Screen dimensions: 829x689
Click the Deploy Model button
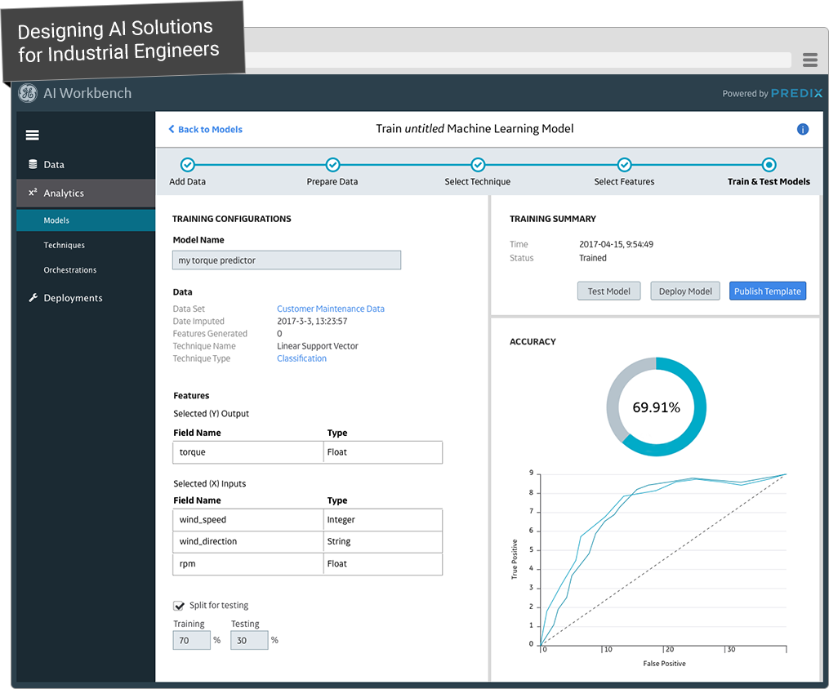[x=685, y=291]
